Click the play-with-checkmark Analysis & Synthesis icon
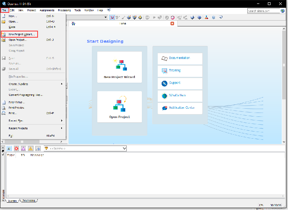 point(160,17)
